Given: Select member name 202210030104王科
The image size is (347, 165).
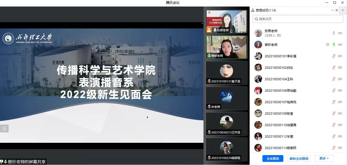Looking at the screenshot, I should click(x=279, y=79).
